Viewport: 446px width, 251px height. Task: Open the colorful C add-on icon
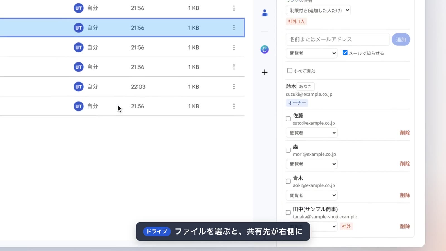click(x=265, y=49)
